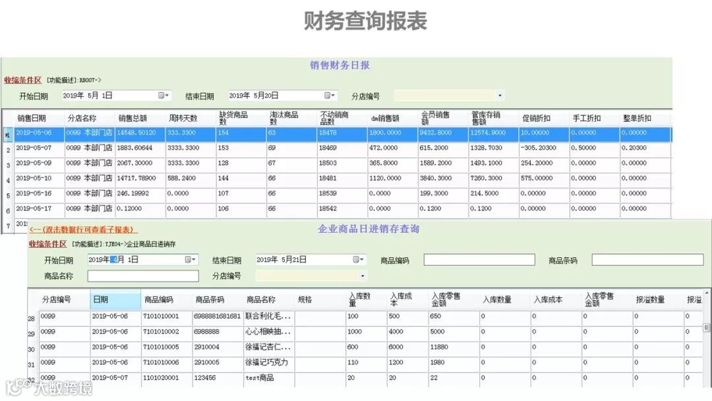Open start date calendar in inventory query
The width and height of the screenshot is (712, 401).
(191, 259)
